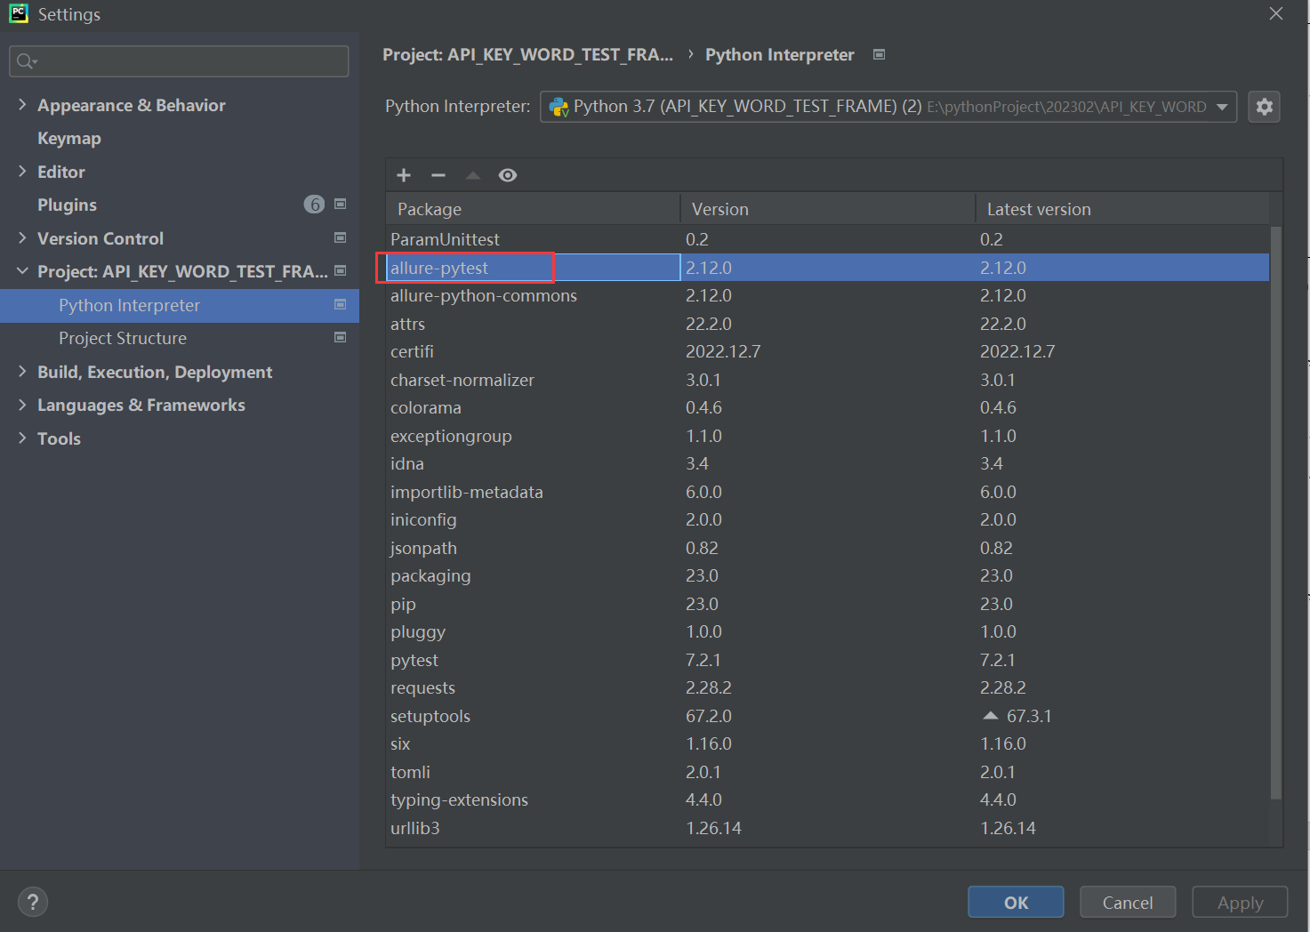
Task: Expand Version Control section
Action: [x=22, y=238]
